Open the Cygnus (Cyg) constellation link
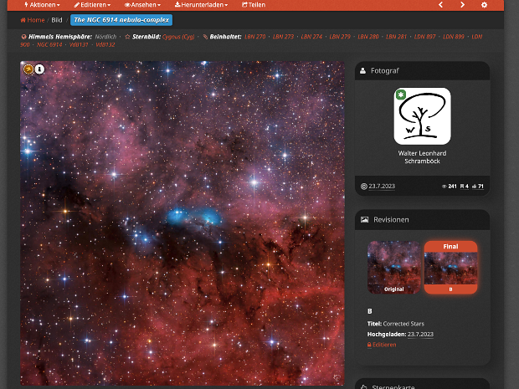Image resolution: width=519 pixels, height=389 pixels. [x=178, y=37]
